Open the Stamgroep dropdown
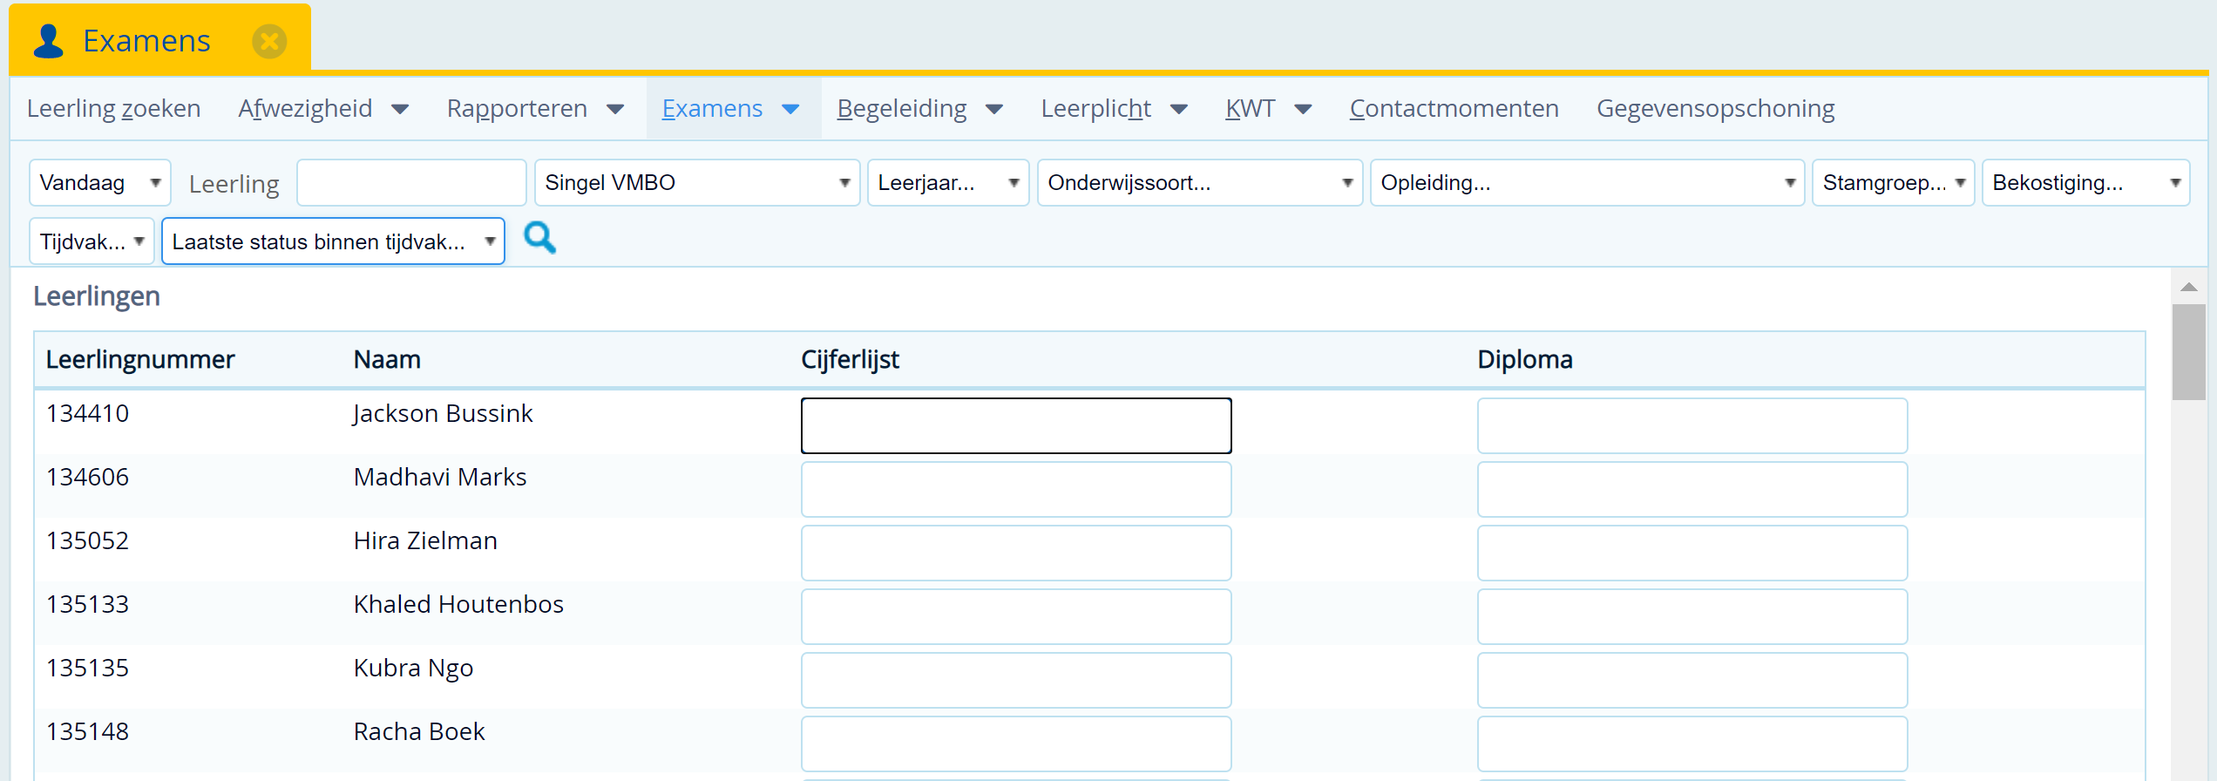Viewport: 2217px width, 781px height. [x=1893, y=182]
